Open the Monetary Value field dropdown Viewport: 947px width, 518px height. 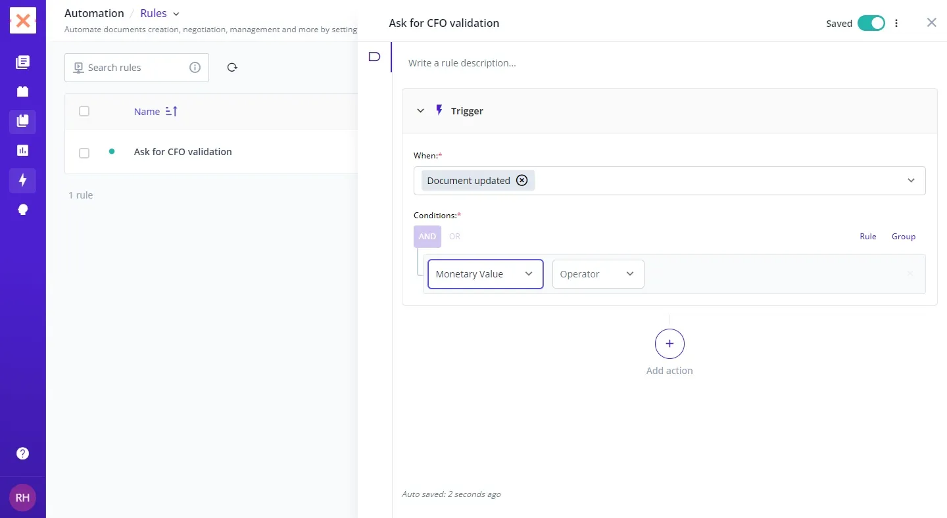pyautogui.click(x=485, y=274)
